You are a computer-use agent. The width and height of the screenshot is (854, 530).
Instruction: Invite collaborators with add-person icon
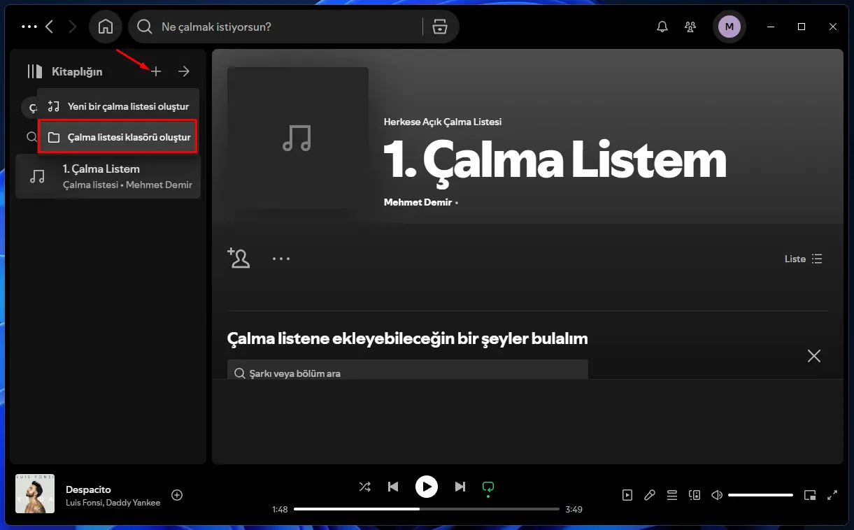[x=239, y=258]
